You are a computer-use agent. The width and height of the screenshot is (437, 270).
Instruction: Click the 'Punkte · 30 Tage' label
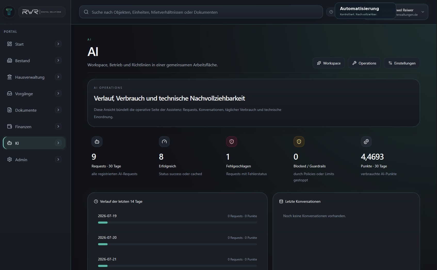[374, 166]
